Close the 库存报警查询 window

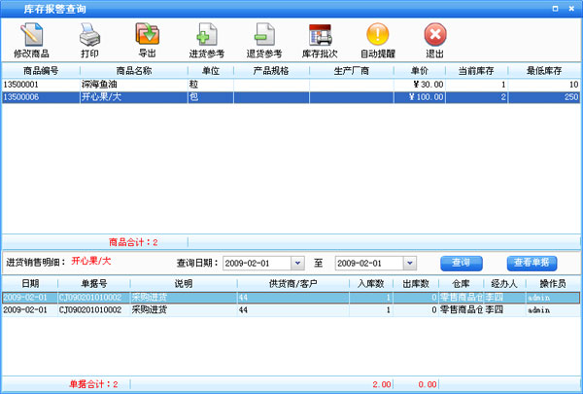click(x=569, y=7)
